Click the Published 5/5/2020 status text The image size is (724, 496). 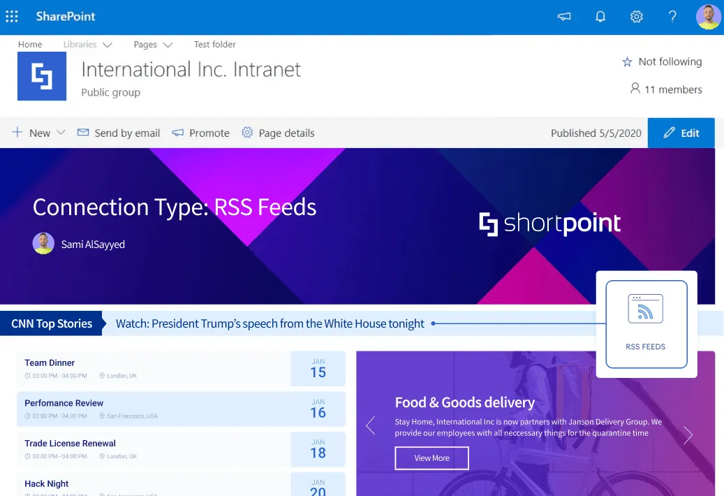pyautogui.click(x=596, y=133)
